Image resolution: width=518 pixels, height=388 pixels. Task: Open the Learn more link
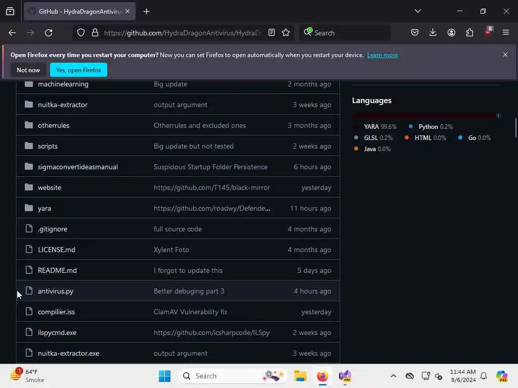(382, 55)
